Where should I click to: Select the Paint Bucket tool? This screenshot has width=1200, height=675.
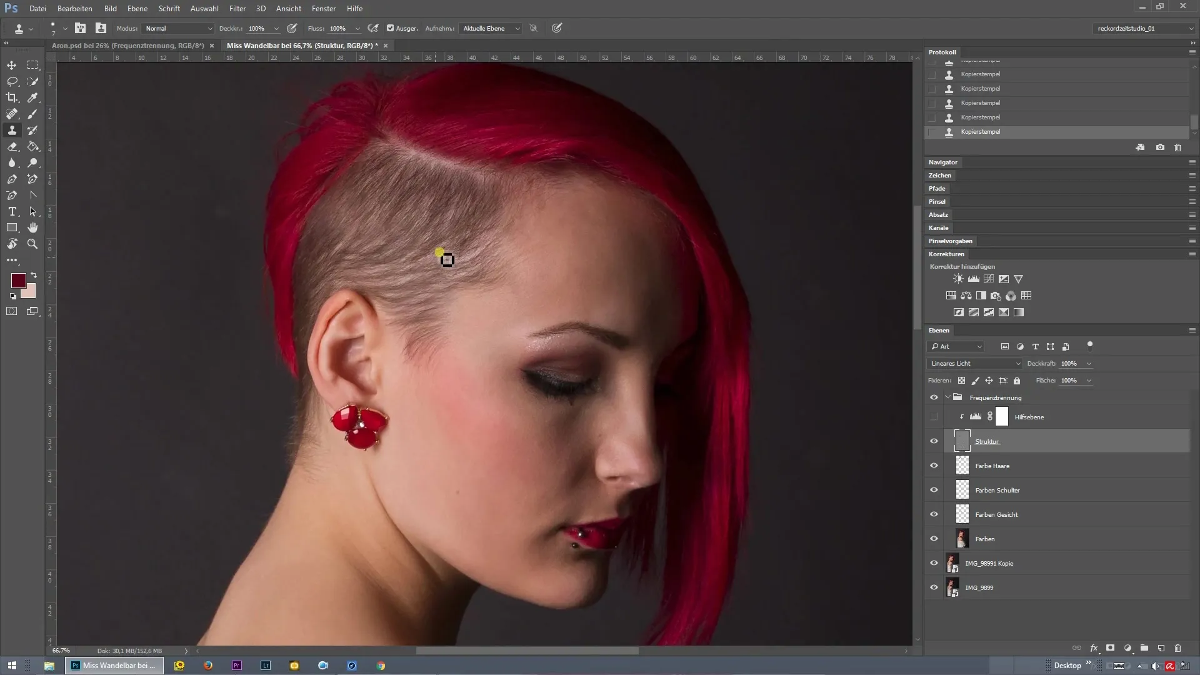click(32, 146)
